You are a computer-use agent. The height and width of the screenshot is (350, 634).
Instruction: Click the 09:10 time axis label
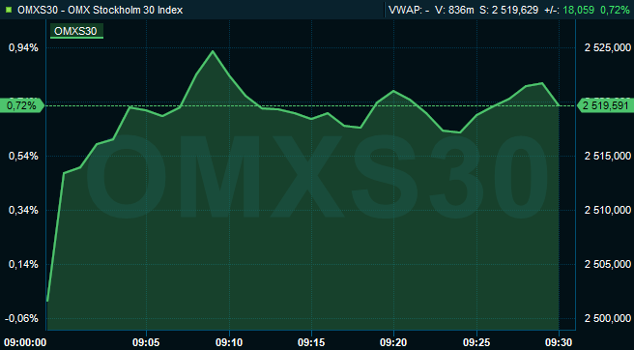point(229,342)
